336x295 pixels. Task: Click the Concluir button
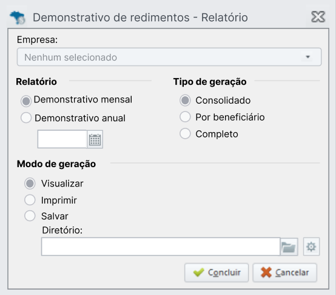point(217,273)
